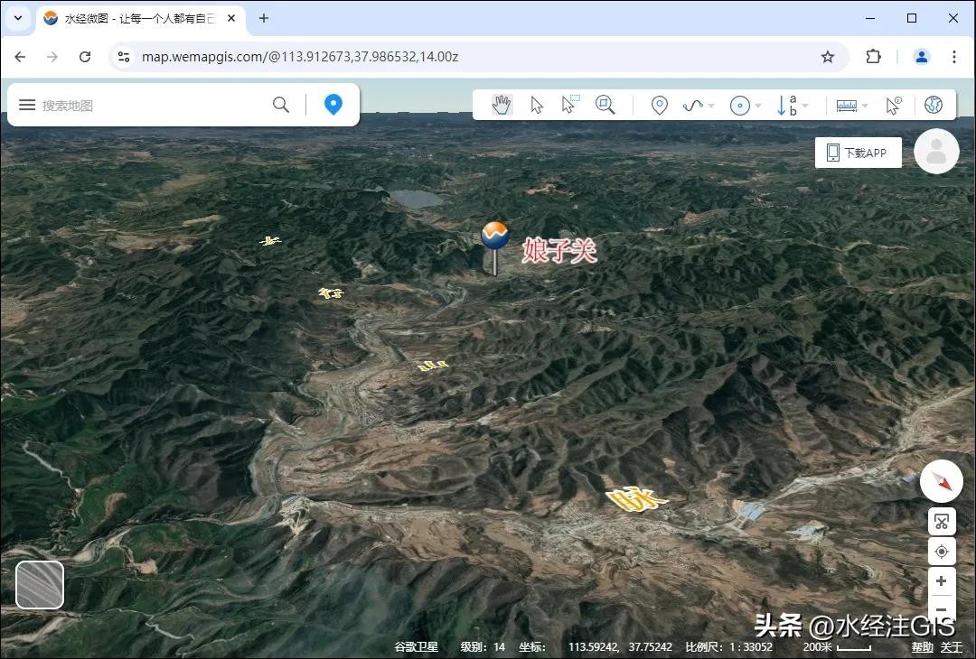Pick the add placemark pin tool
This screenshot has width=976, height=659.
[660, 106]
